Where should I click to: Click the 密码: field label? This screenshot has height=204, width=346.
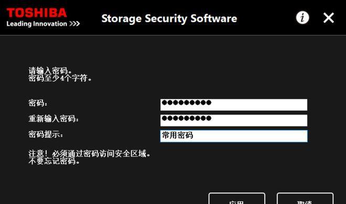[x=38, y=103]
